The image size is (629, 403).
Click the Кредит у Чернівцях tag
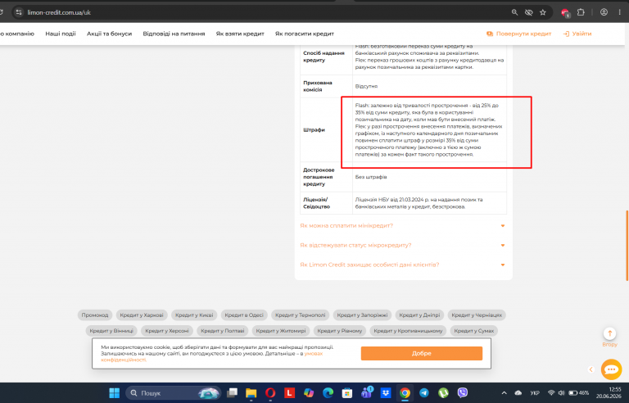click(477, 315)
